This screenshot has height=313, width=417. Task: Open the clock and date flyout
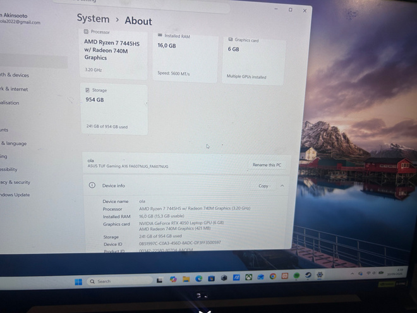click(x=395, y=271)
